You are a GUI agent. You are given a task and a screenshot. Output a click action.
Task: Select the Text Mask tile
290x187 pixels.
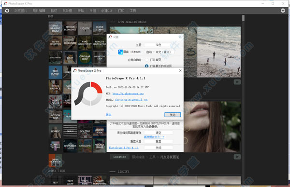pyautogui.click(x=85, y=180)
